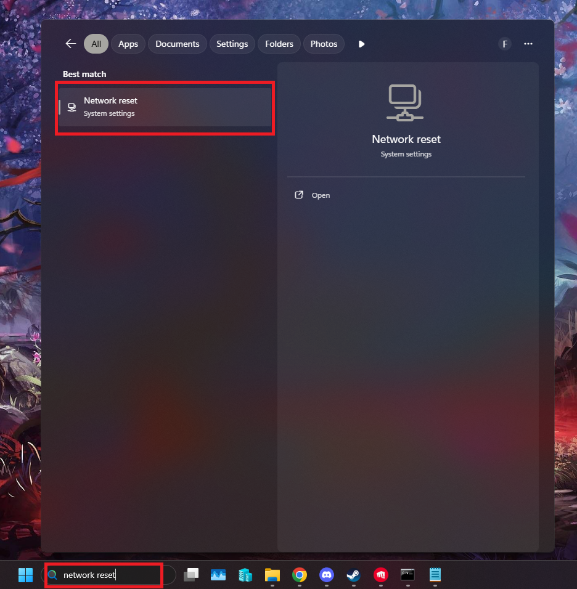The height and width of the screenshot is (589, 577).
Task: Filter results by Settings
Action: 232,44
